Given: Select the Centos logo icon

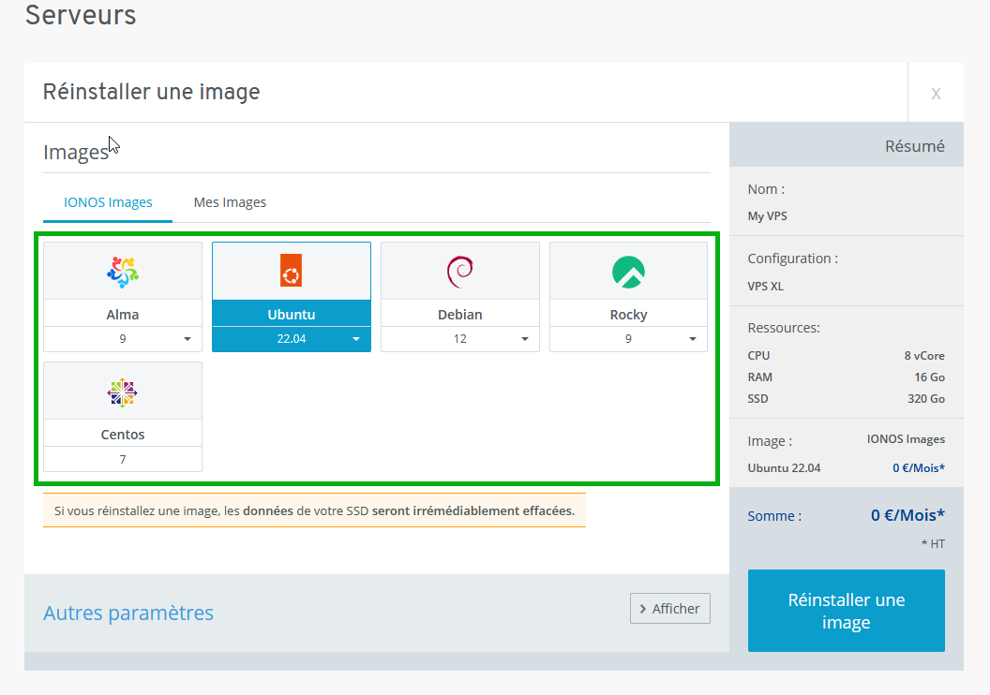Looking at the screenshot, I should [x=123, y=392].
